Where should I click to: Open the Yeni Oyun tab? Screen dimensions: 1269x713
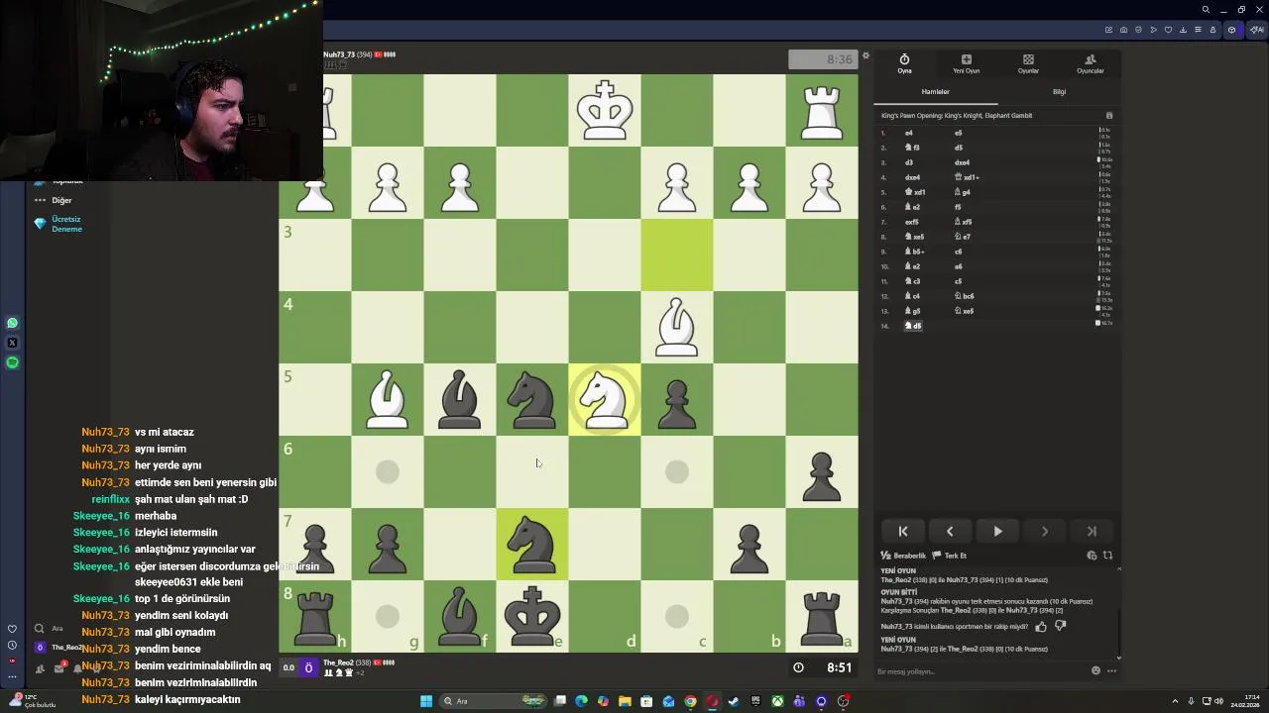[x=966, y=63]
